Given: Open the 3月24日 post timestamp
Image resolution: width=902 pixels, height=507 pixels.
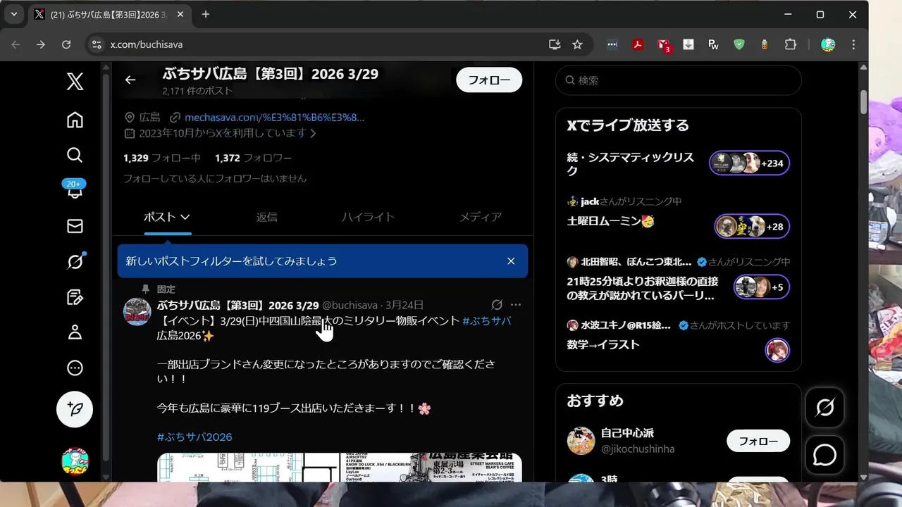Looking at the screenshot, I should tap(404, 305).
